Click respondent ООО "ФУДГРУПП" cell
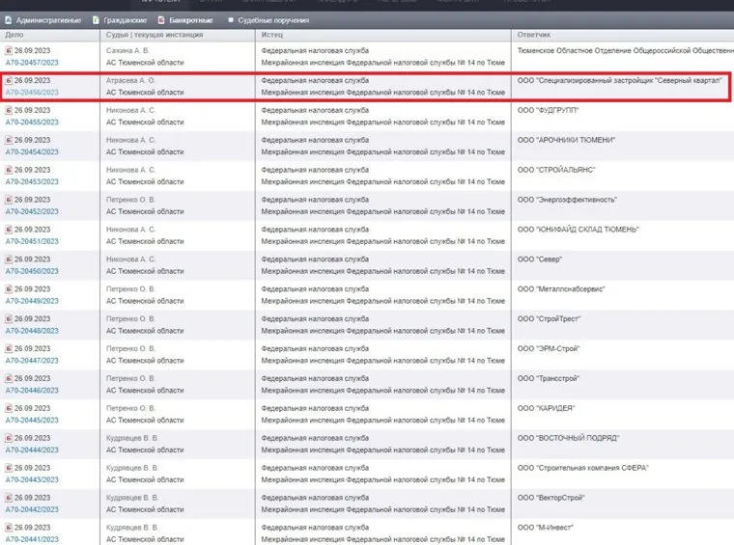 tap(549, 111)
